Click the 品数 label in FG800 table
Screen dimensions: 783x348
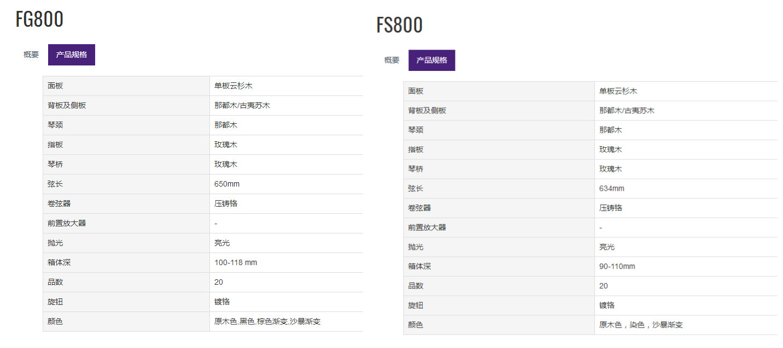coord(55,282)
